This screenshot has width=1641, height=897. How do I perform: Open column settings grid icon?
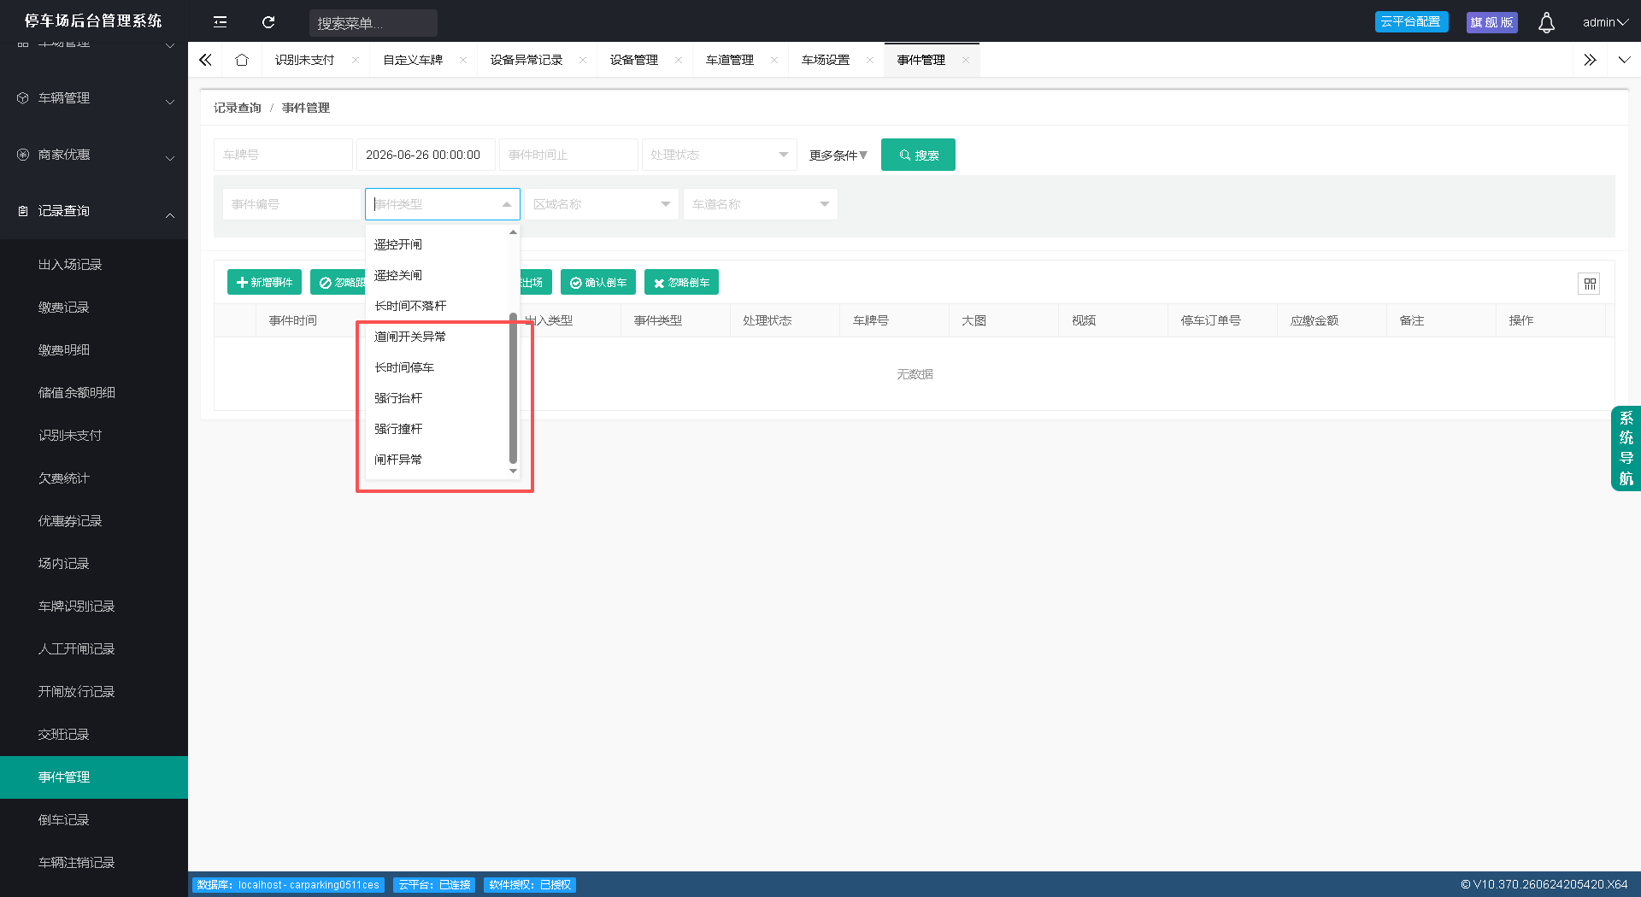(1589, 284)
